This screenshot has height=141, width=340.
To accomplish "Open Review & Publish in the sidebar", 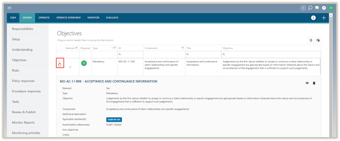I will coord(24,112).
